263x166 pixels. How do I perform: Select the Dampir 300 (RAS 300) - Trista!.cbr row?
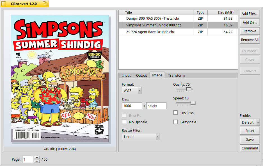[x=178, y=19]
